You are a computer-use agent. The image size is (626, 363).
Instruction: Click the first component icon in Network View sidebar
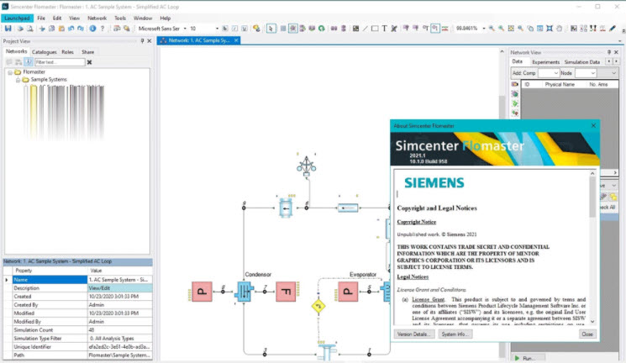coord(514,84)
